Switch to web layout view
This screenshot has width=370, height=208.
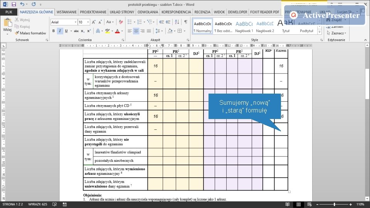309,204
